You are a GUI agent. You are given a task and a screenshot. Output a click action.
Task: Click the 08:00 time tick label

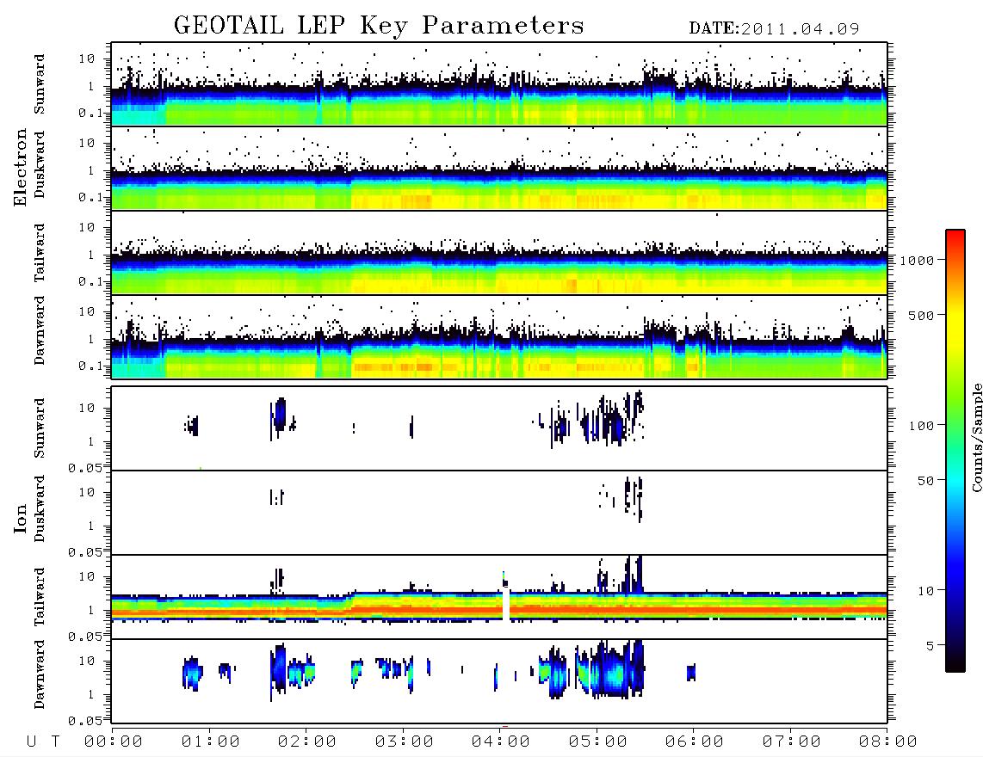(x=888, y=742)
